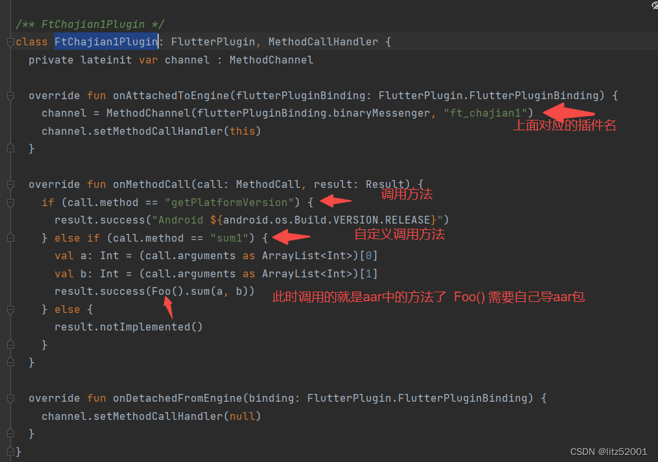Click the override gutter icon beside onAttachedToEngine
658x462 pixels.
pos(10,95)
